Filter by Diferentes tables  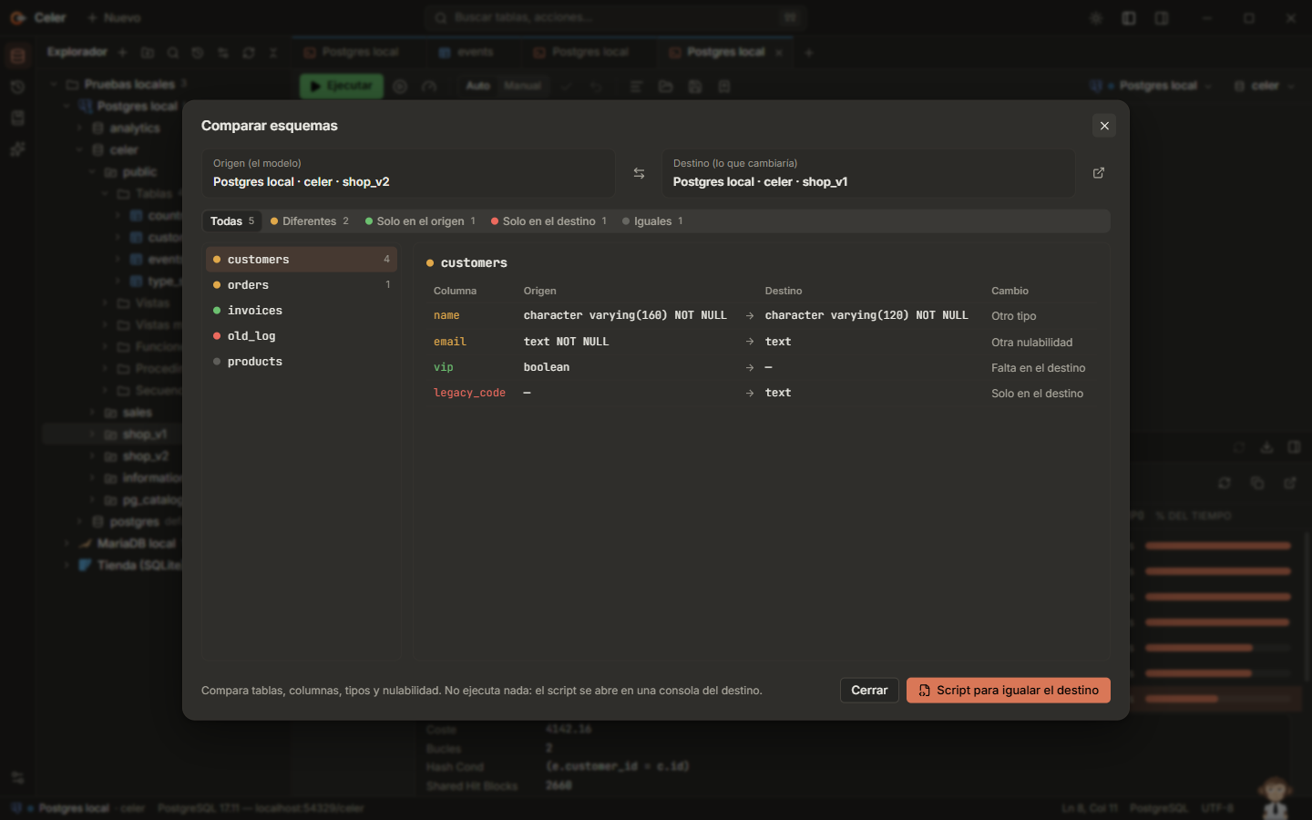tap(310, 221)
